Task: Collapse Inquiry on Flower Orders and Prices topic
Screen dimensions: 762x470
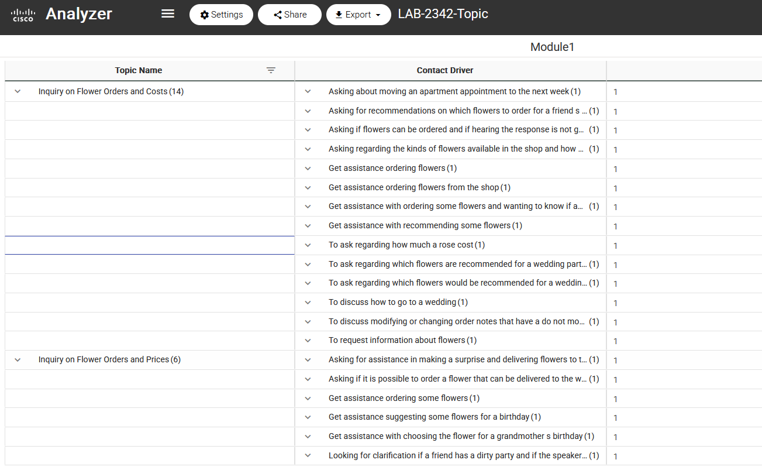Action: click(x=18, y=359)
